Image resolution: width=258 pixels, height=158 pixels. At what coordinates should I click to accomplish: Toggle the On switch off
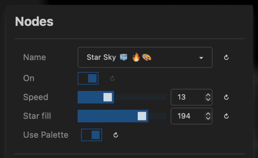[88, 78]
